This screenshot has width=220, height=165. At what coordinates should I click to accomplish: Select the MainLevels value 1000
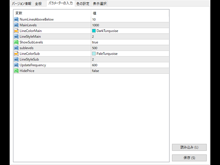click(96, 25)
